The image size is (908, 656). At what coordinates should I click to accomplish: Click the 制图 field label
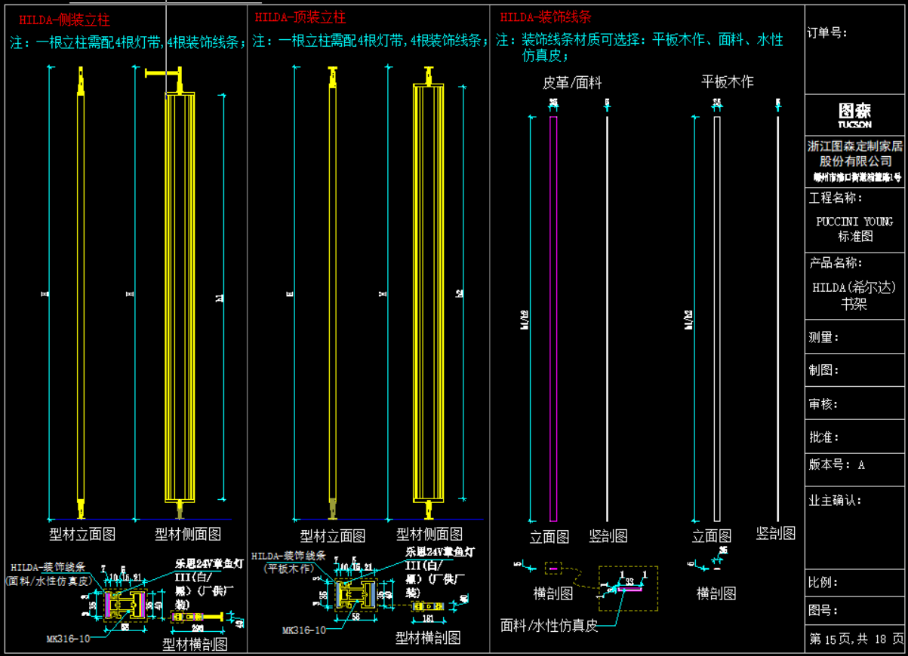823,370
